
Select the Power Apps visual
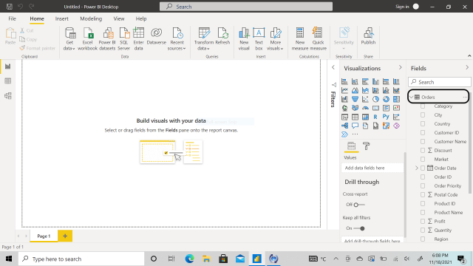click(x=396, y=126)
